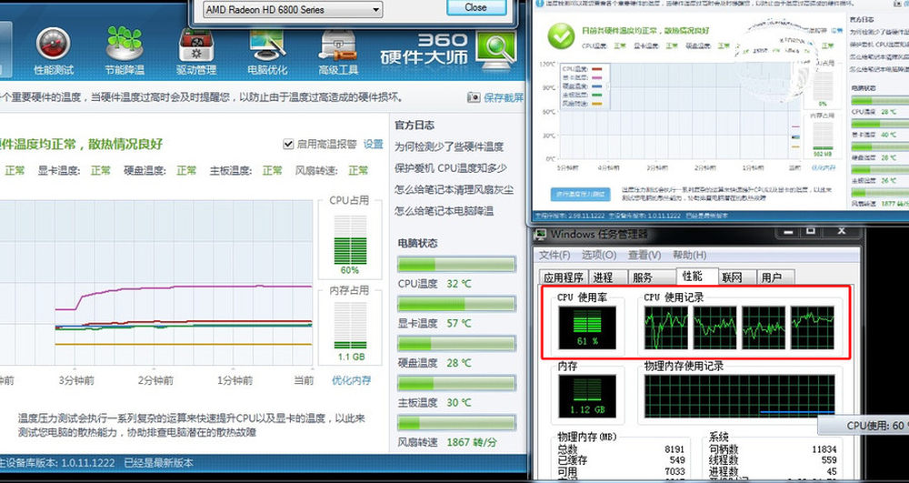Open log 为何检测少了些硬件温度
Viewport: 909px width, 483px height.
point(449,146)
